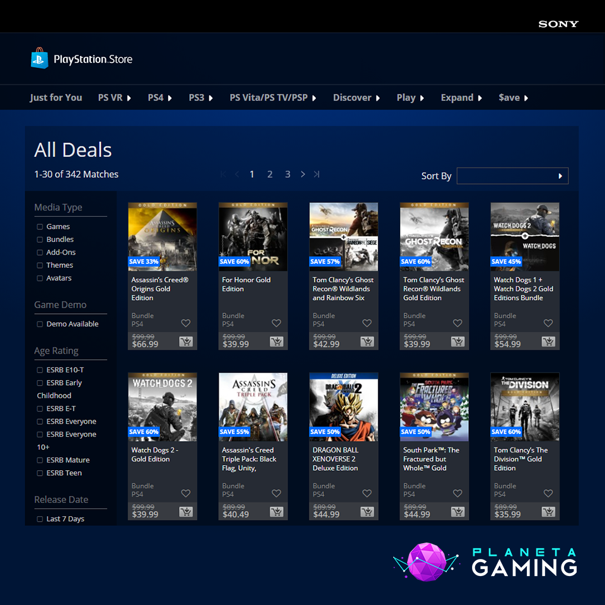
Task: Wishlist Ghost Recon Wildlands and Rainbow Six heart
Action: point(367,323)
